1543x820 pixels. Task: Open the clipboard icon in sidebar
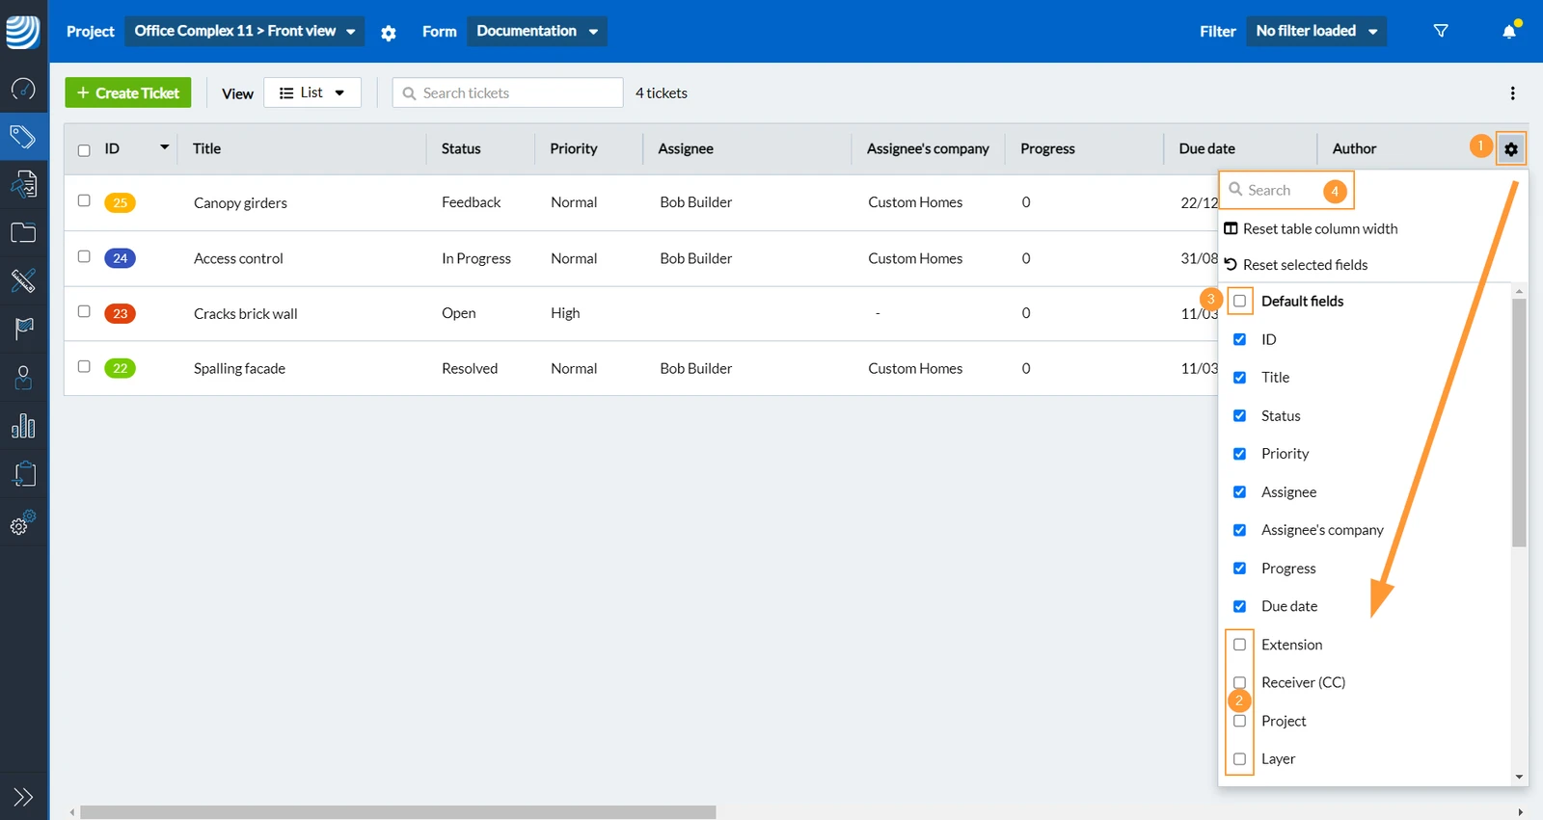pos(23,474)
